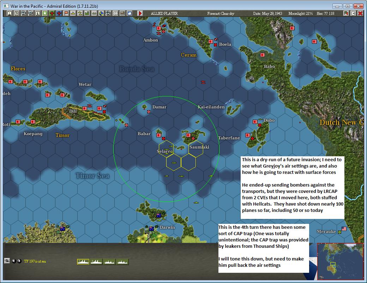Screen dimensions: 367x283
Task: Click the 'C' icon at top right
Action: coord(353,13)
